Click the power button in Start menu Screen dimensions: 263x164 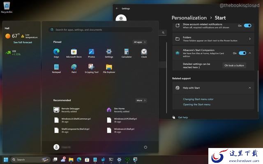coord(145,147)
